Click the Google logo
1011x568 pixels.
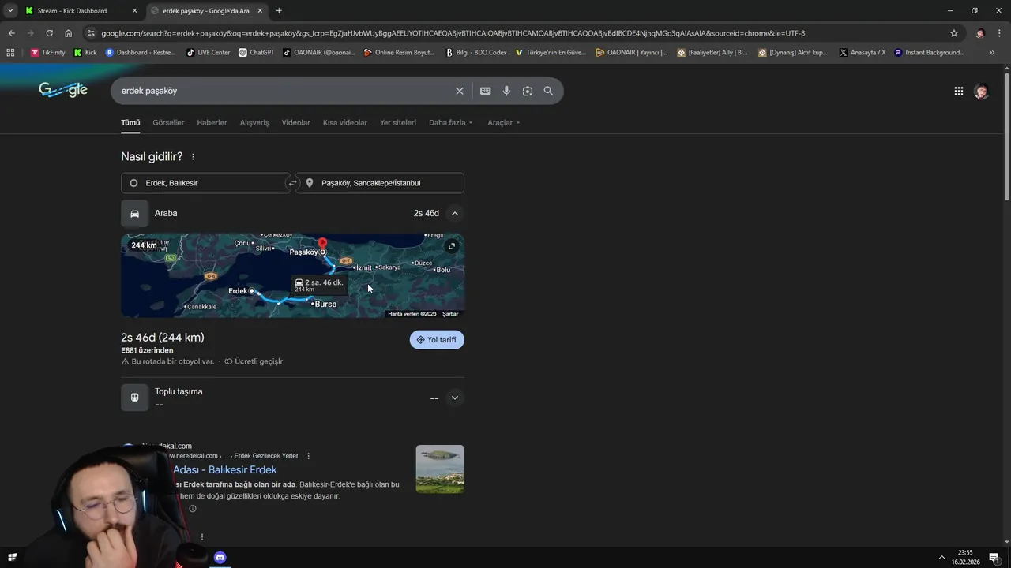(63, 90)
